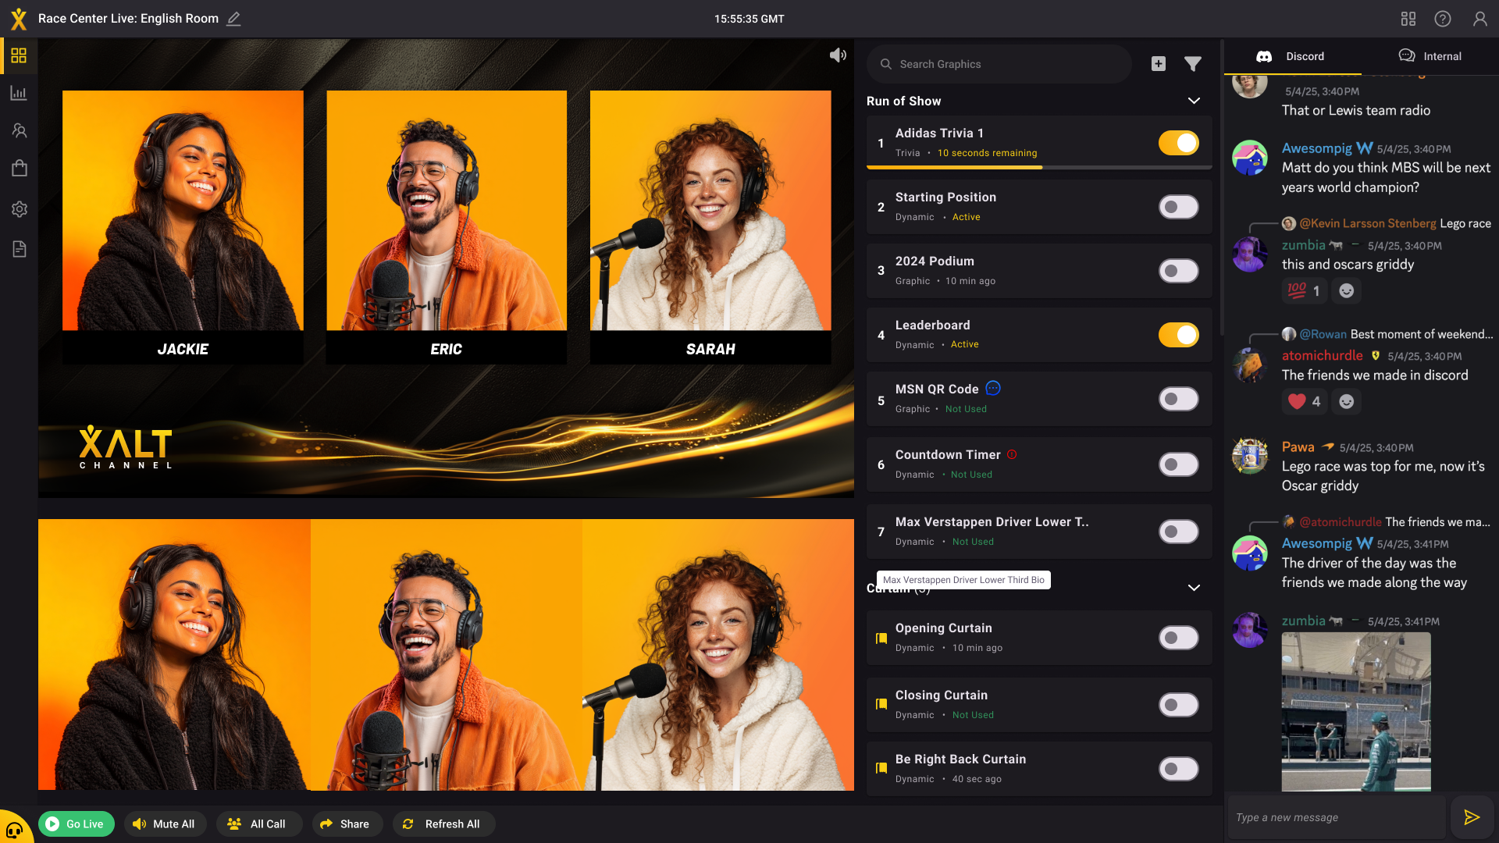The width and height of the screenshot is (1499, 843).
Task: Click the Mute All button
Action: (x=164, y=824)
